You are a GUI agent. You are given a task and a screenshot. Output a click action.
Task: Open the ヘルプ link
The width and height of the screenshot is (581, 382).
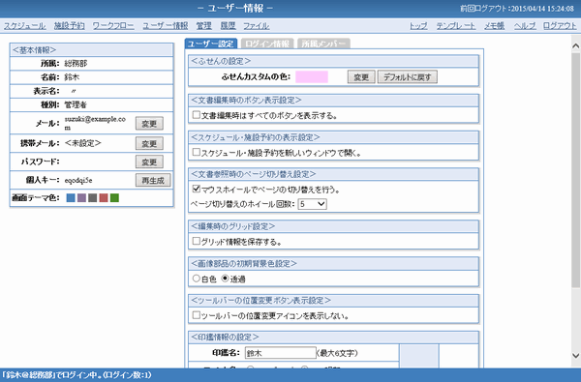point(525,26)
